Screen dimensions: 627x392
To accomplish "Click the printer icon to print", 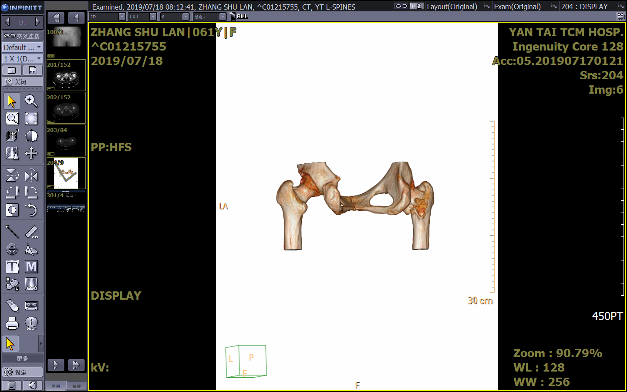I will 12,323.
